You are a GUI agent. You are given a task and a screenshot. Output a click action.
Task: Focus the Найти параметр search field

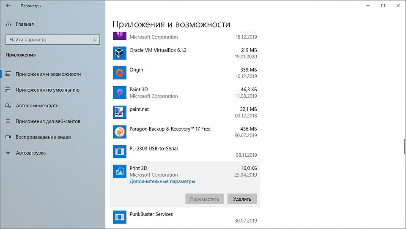pyautogui.click(x=52, y=40)
